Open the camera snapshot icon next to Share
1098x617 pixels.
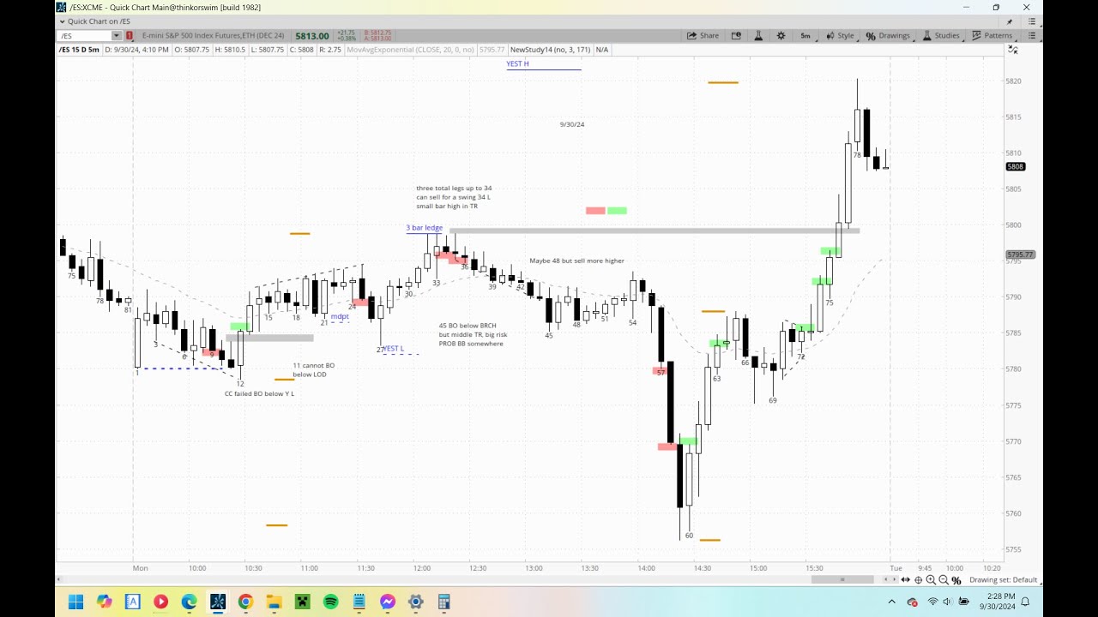coord(736,36)
